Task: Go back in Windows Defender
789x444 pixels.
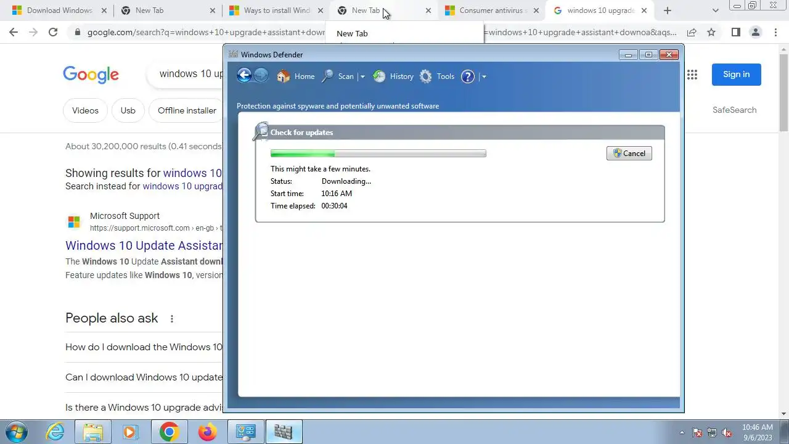Action: pos(244,76)
